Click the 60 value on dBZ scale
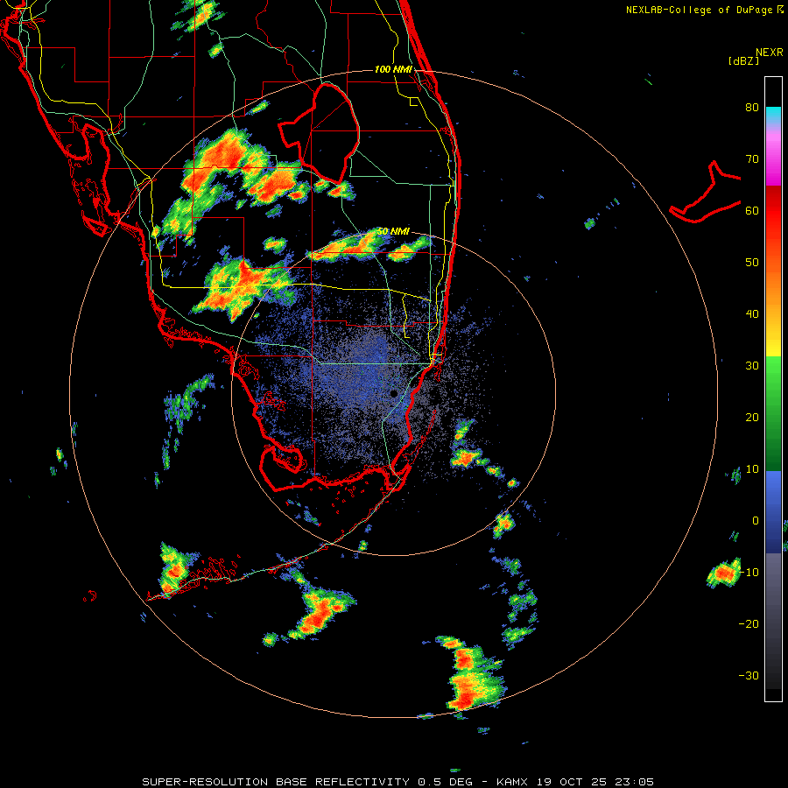This screenshot has height=788, width=788. 752,210
